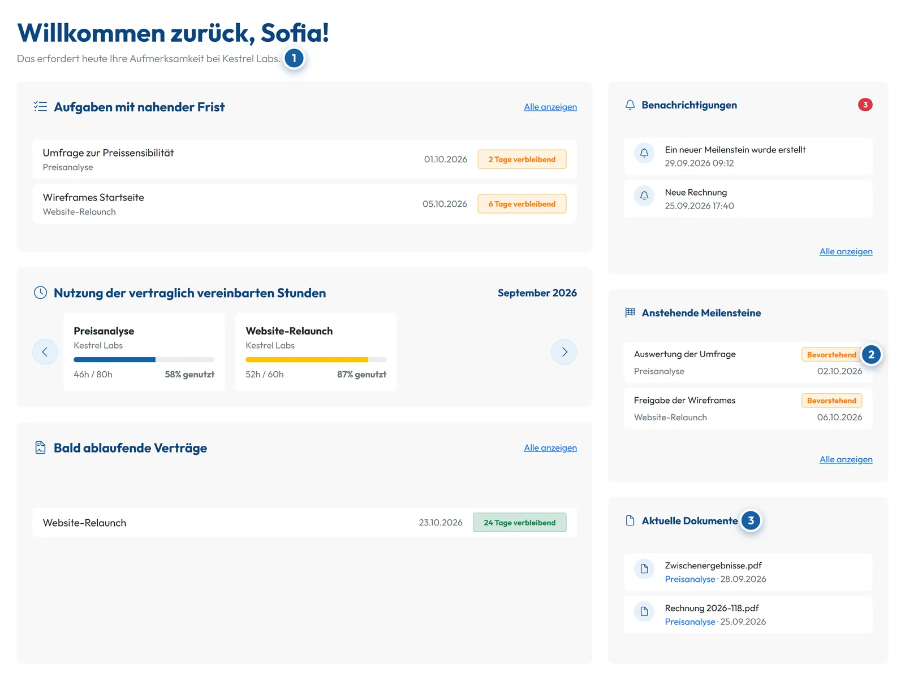Open Ein neuer Meilenstein wurde erstellt notification

point(748,157)
